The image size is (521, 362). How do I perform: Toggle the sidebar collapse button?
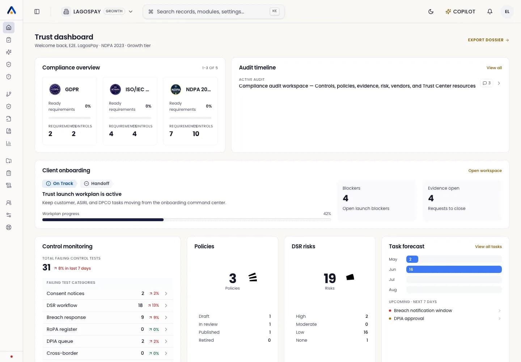point(37,12)
